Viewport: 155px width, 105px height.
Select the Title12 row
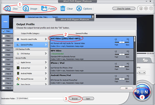[7, 83]
